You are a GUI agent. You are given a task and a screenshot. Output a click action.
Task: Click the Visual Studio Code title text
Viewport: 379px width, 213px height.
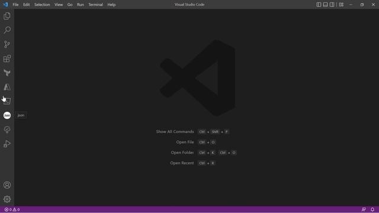(189, 5)
